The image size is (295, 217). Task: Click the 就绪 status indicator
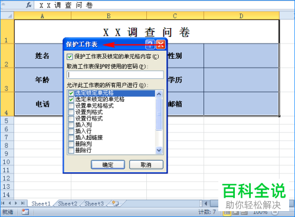tap(8, 212)
